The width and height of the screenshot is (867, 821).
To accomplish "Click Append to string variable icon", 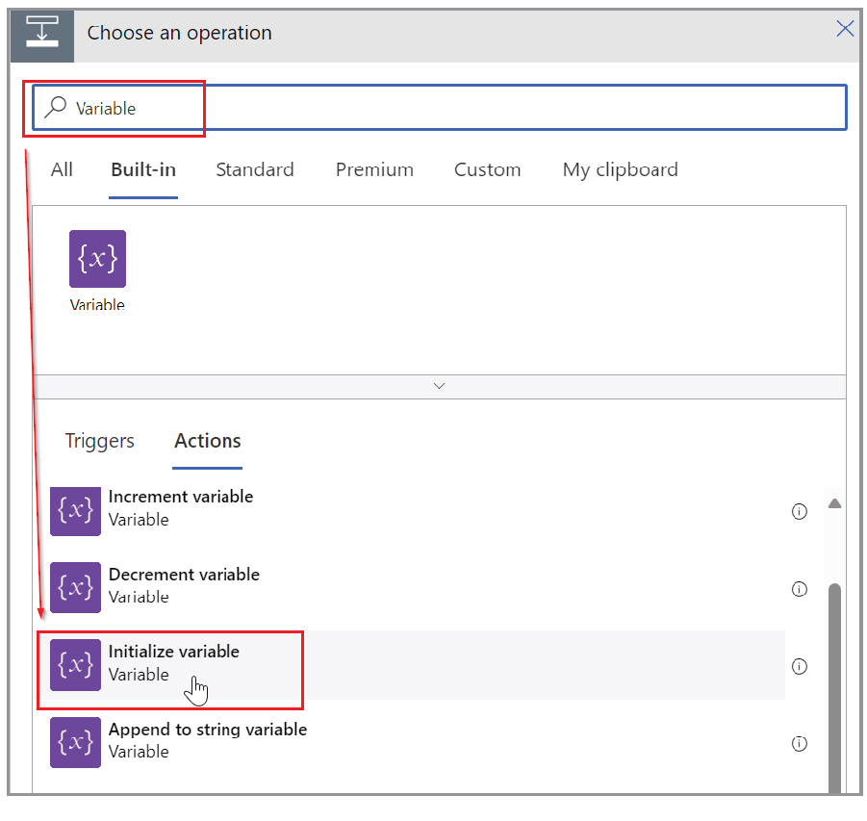I will click(x=75, y=741).
